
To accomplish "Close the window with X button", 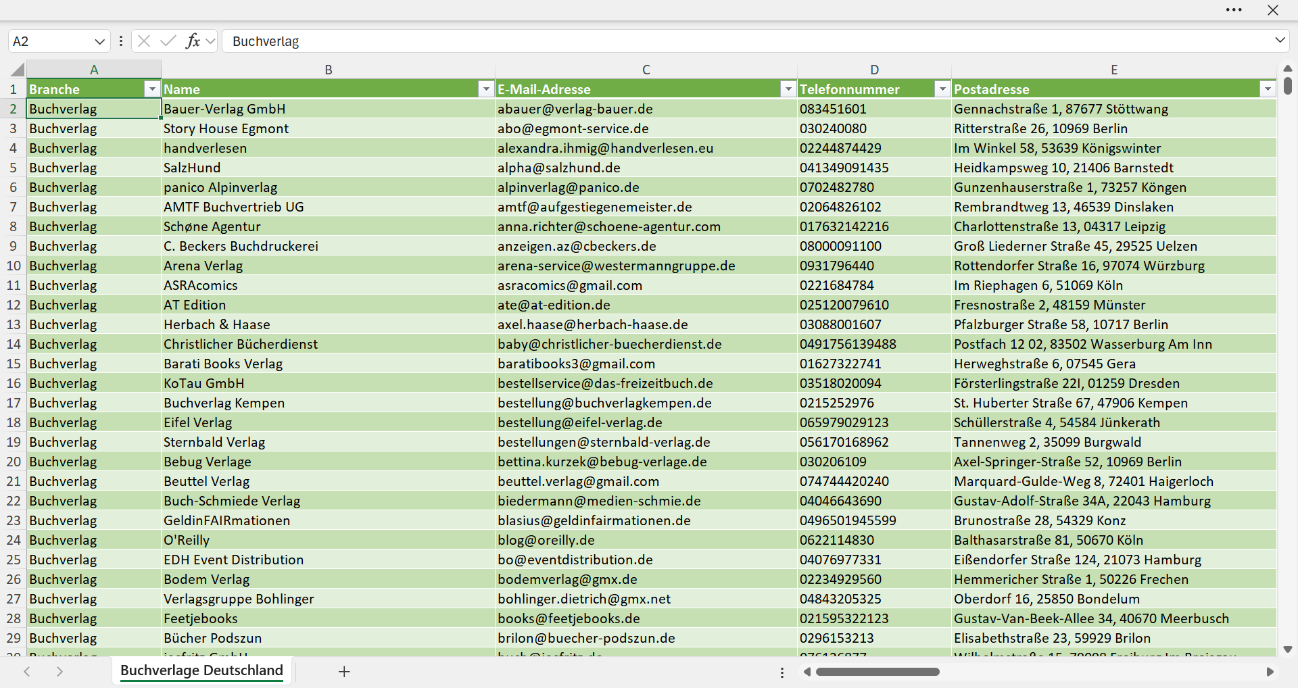I will pos(1273,10).
